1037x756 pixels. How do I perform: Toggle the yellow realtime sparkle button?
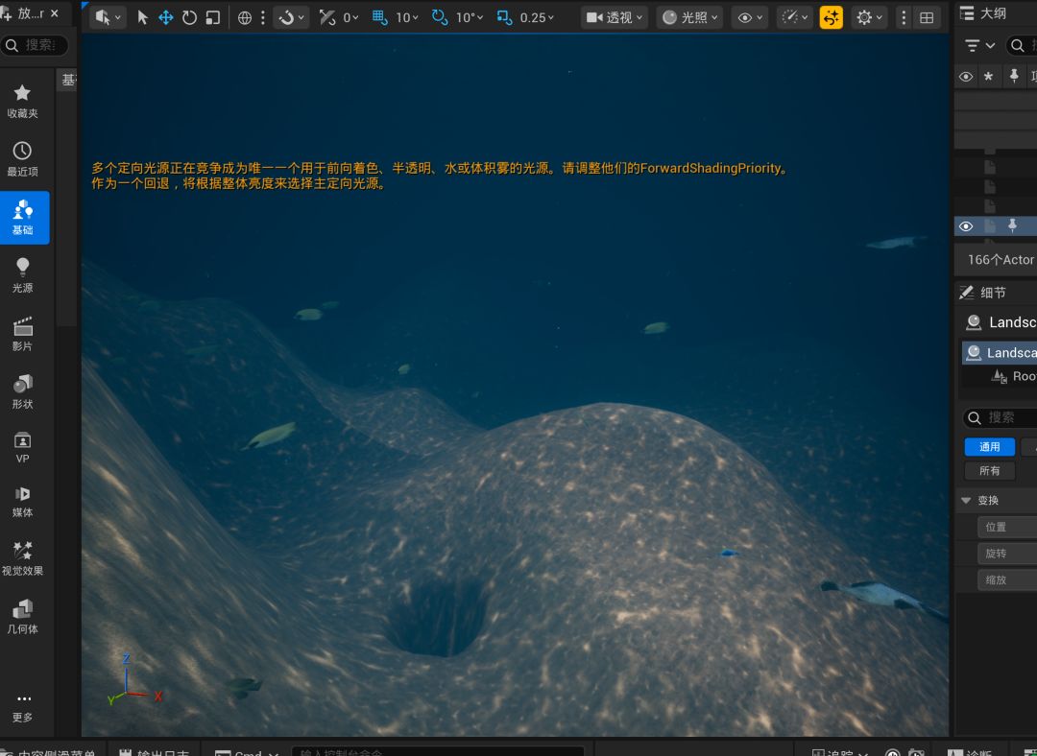point(832,18)
